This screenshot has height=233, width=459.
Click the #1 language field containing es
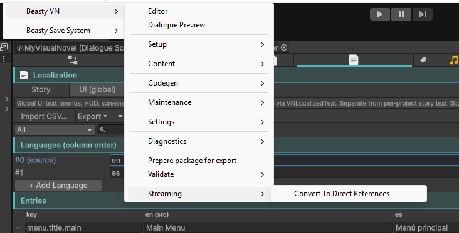click(284, 172)
